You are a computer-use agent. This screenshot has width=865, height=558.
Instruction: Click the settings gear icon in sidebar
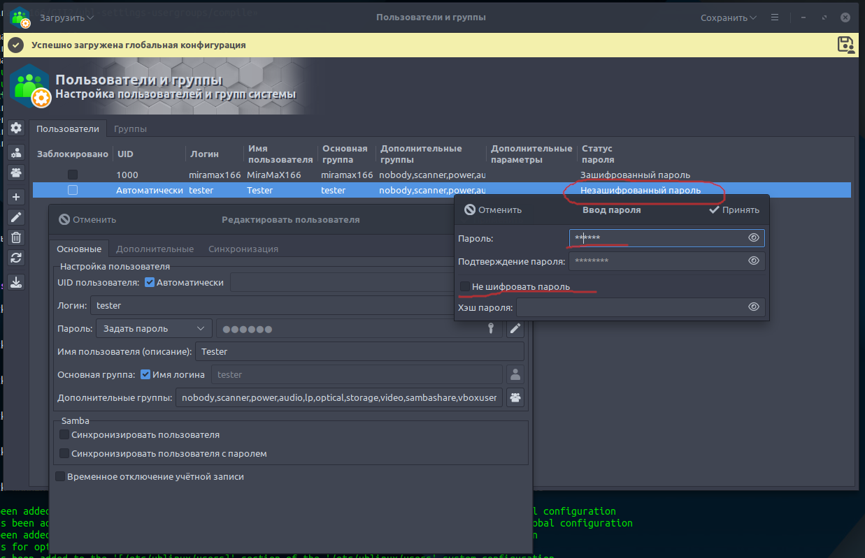point(16,128)
